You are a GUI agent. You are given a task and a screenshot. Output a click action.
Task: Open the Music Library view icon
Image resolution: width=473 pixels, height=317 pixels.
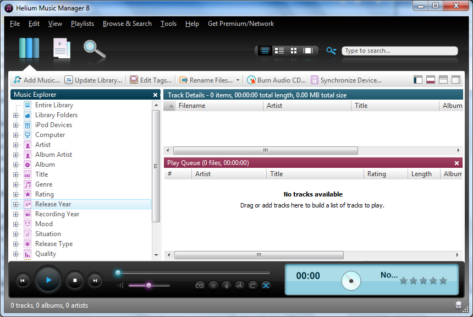(x=29, y=48)
